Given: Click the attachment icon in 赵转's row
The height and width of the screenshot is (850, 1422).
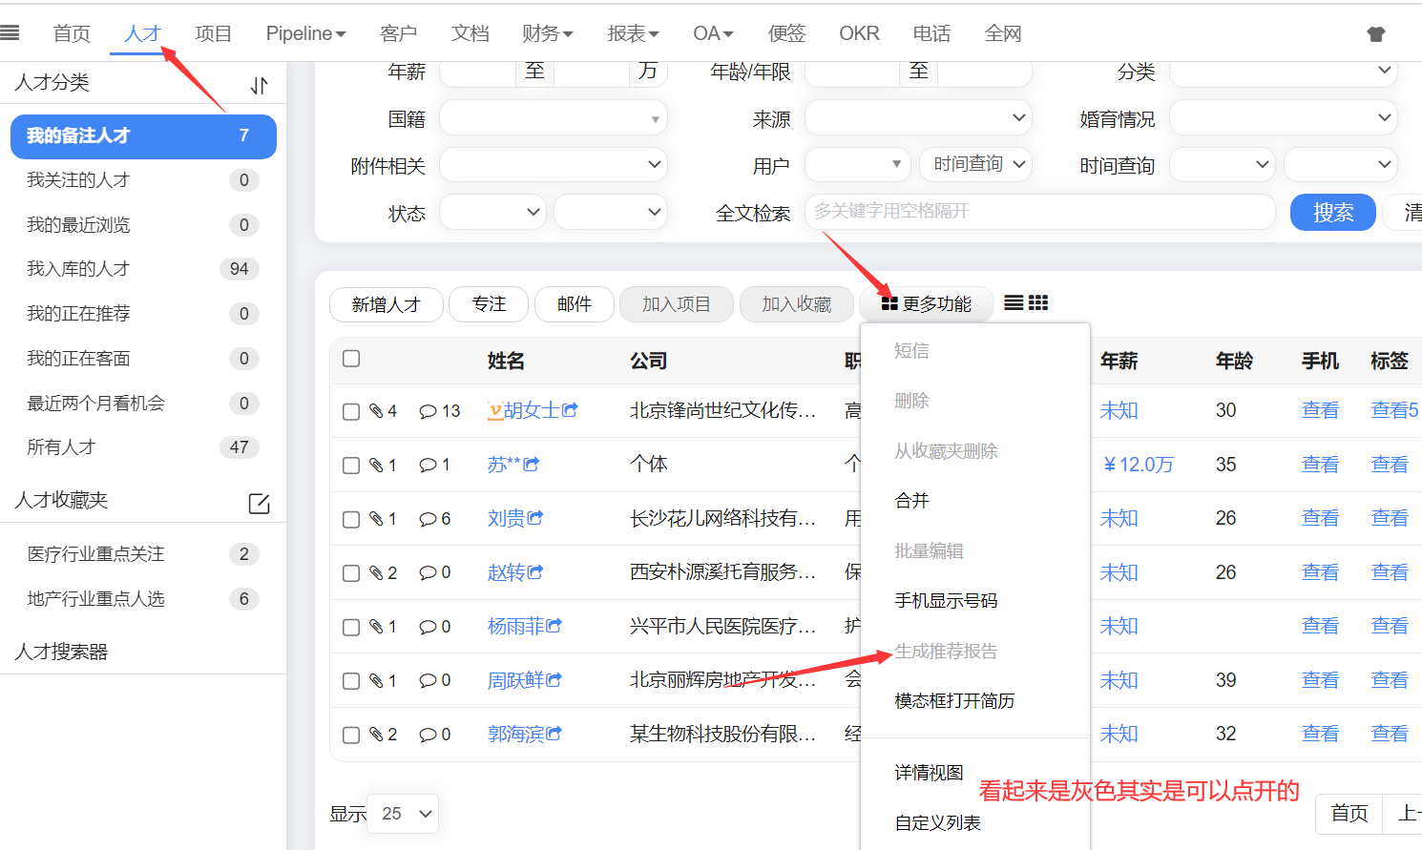Looking at the screenshot, I should (376, 572).
